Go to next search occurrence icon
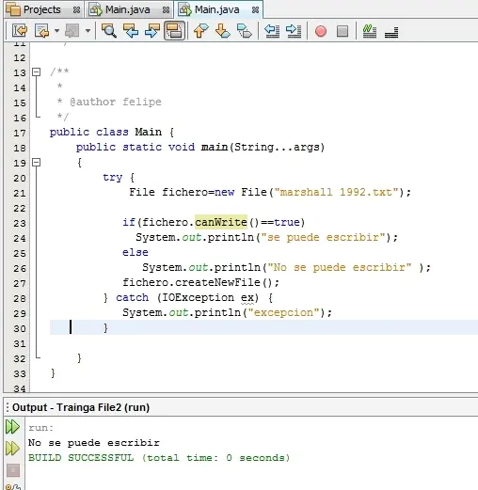478x490 pixels. point(152,31)
